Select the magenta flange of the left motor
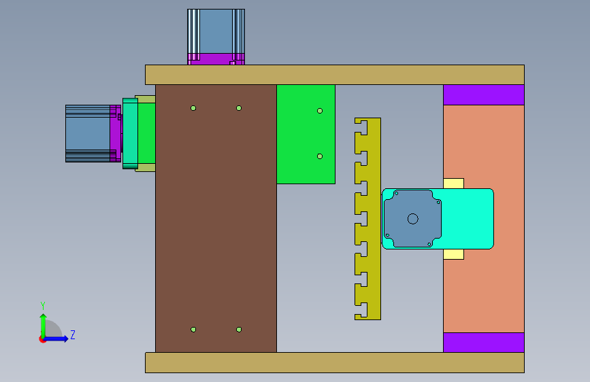The height and width of the screenshot is (382, 590). (116, 133)
